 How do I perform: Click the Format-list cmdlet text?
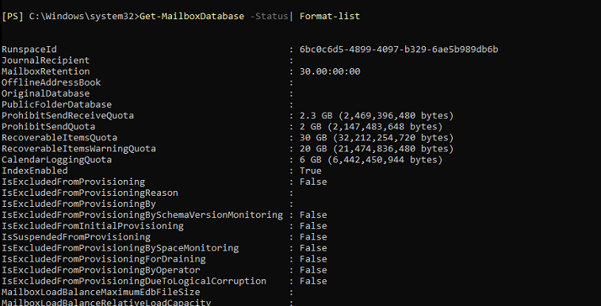tap(330, 16)
